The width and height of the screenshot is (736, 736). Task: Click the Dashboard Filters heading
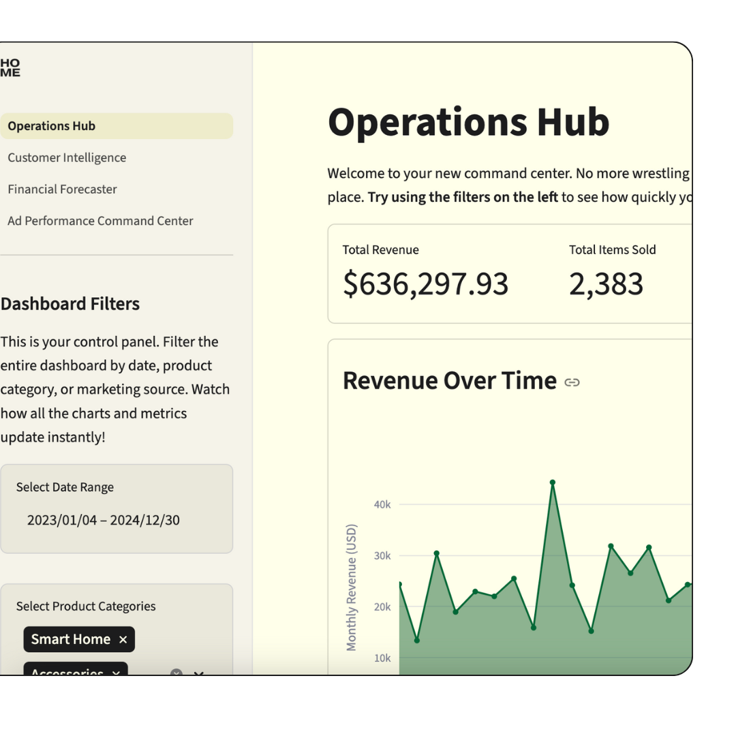[70, 304]
